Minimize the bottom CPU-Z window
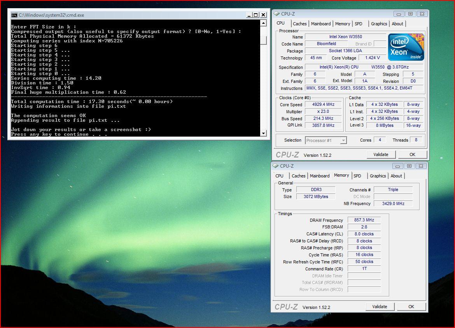Viewport: 455px width, 328px height. (397, 166)
